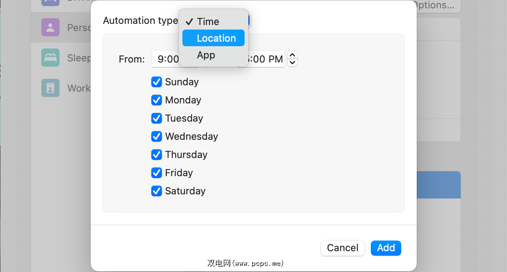Disable the Tuesday checkbox
The height and width of the screenshot is (272, 507).
coord(157,118)
